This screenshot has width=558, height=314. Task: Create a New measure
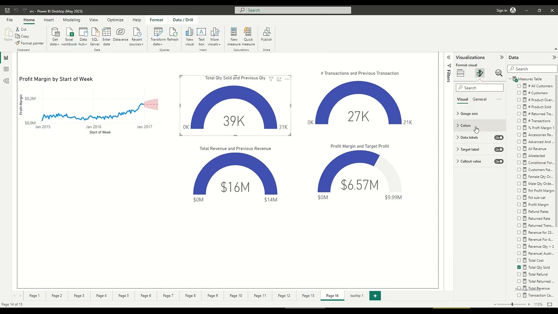[x=234, y=37]
